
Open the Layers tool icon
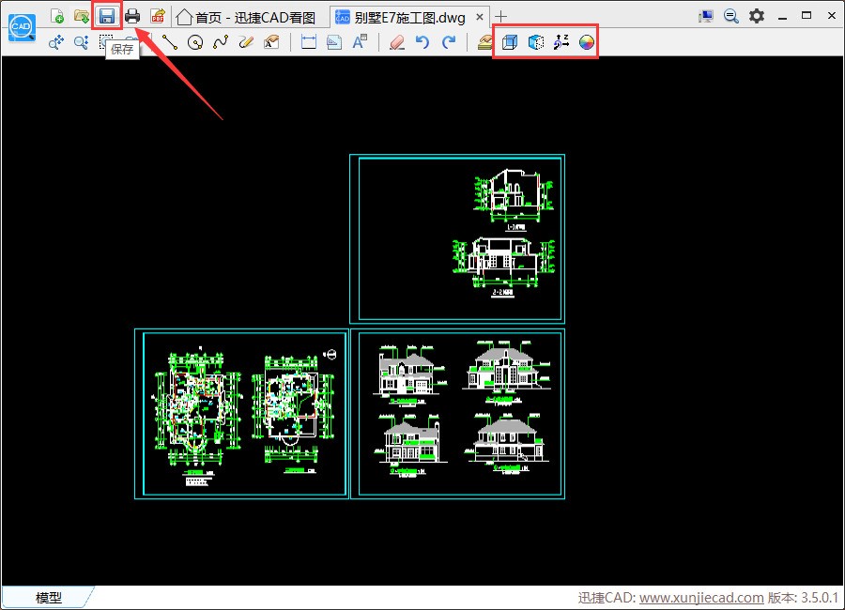click(484, 42)
